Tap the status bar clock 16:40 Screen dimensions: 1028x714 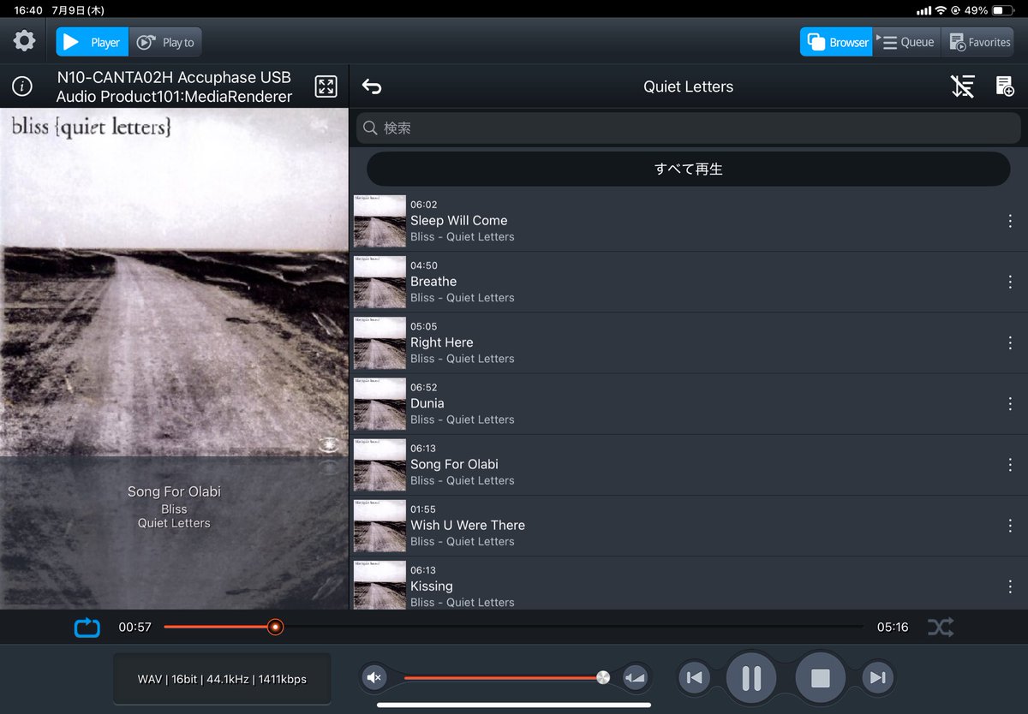[28, 10]
